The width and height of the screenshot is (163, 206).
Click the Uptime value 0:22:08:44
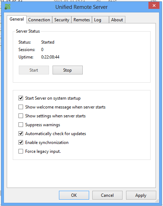click(50, 57)
